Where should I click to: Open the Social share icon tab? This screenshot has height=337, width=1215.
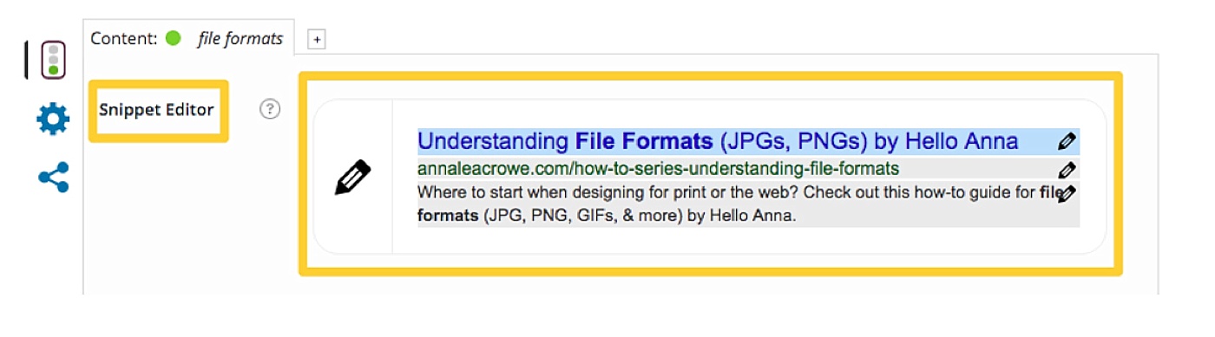click(x=54, y=178)
